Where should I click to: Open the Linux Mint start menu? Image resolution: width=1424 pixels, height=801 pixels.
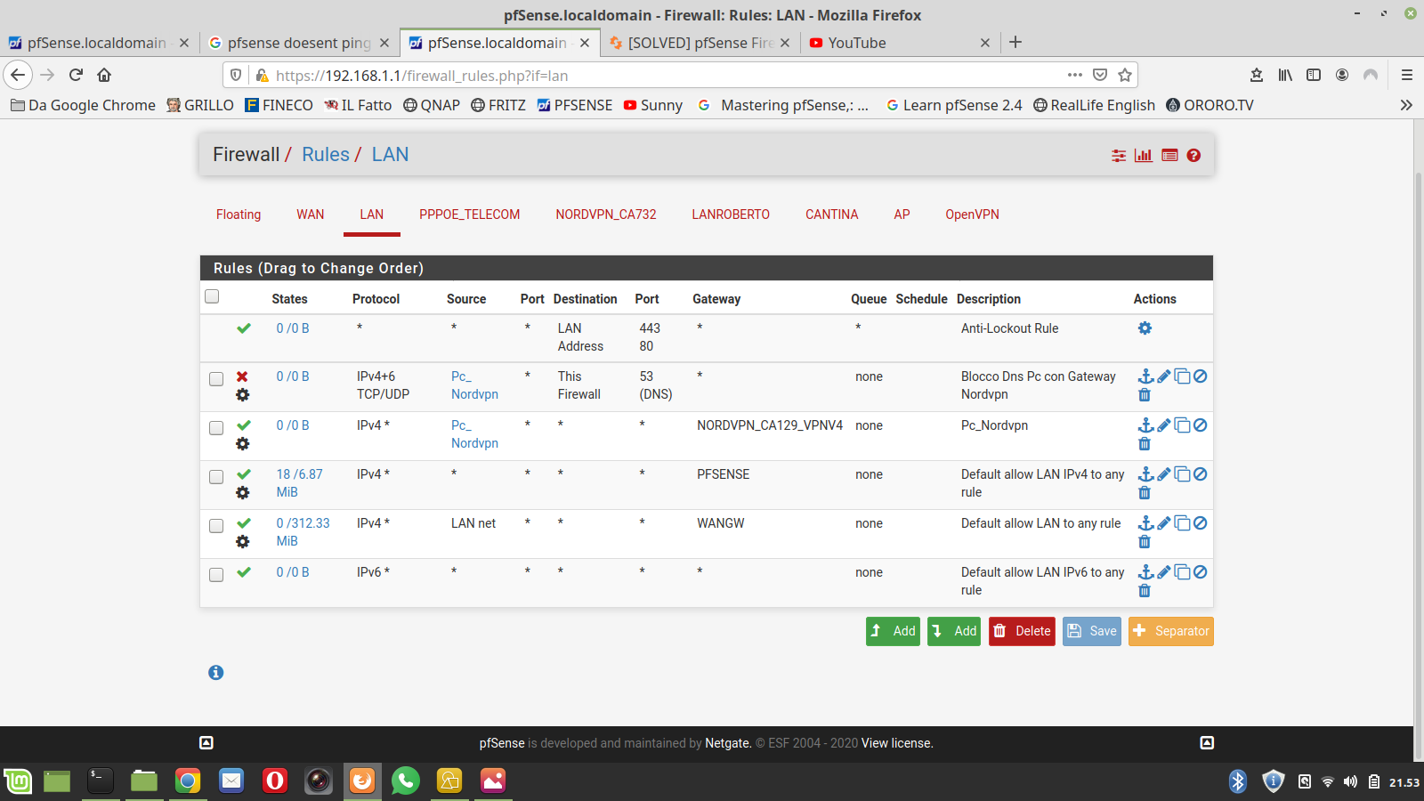(18, 781)
